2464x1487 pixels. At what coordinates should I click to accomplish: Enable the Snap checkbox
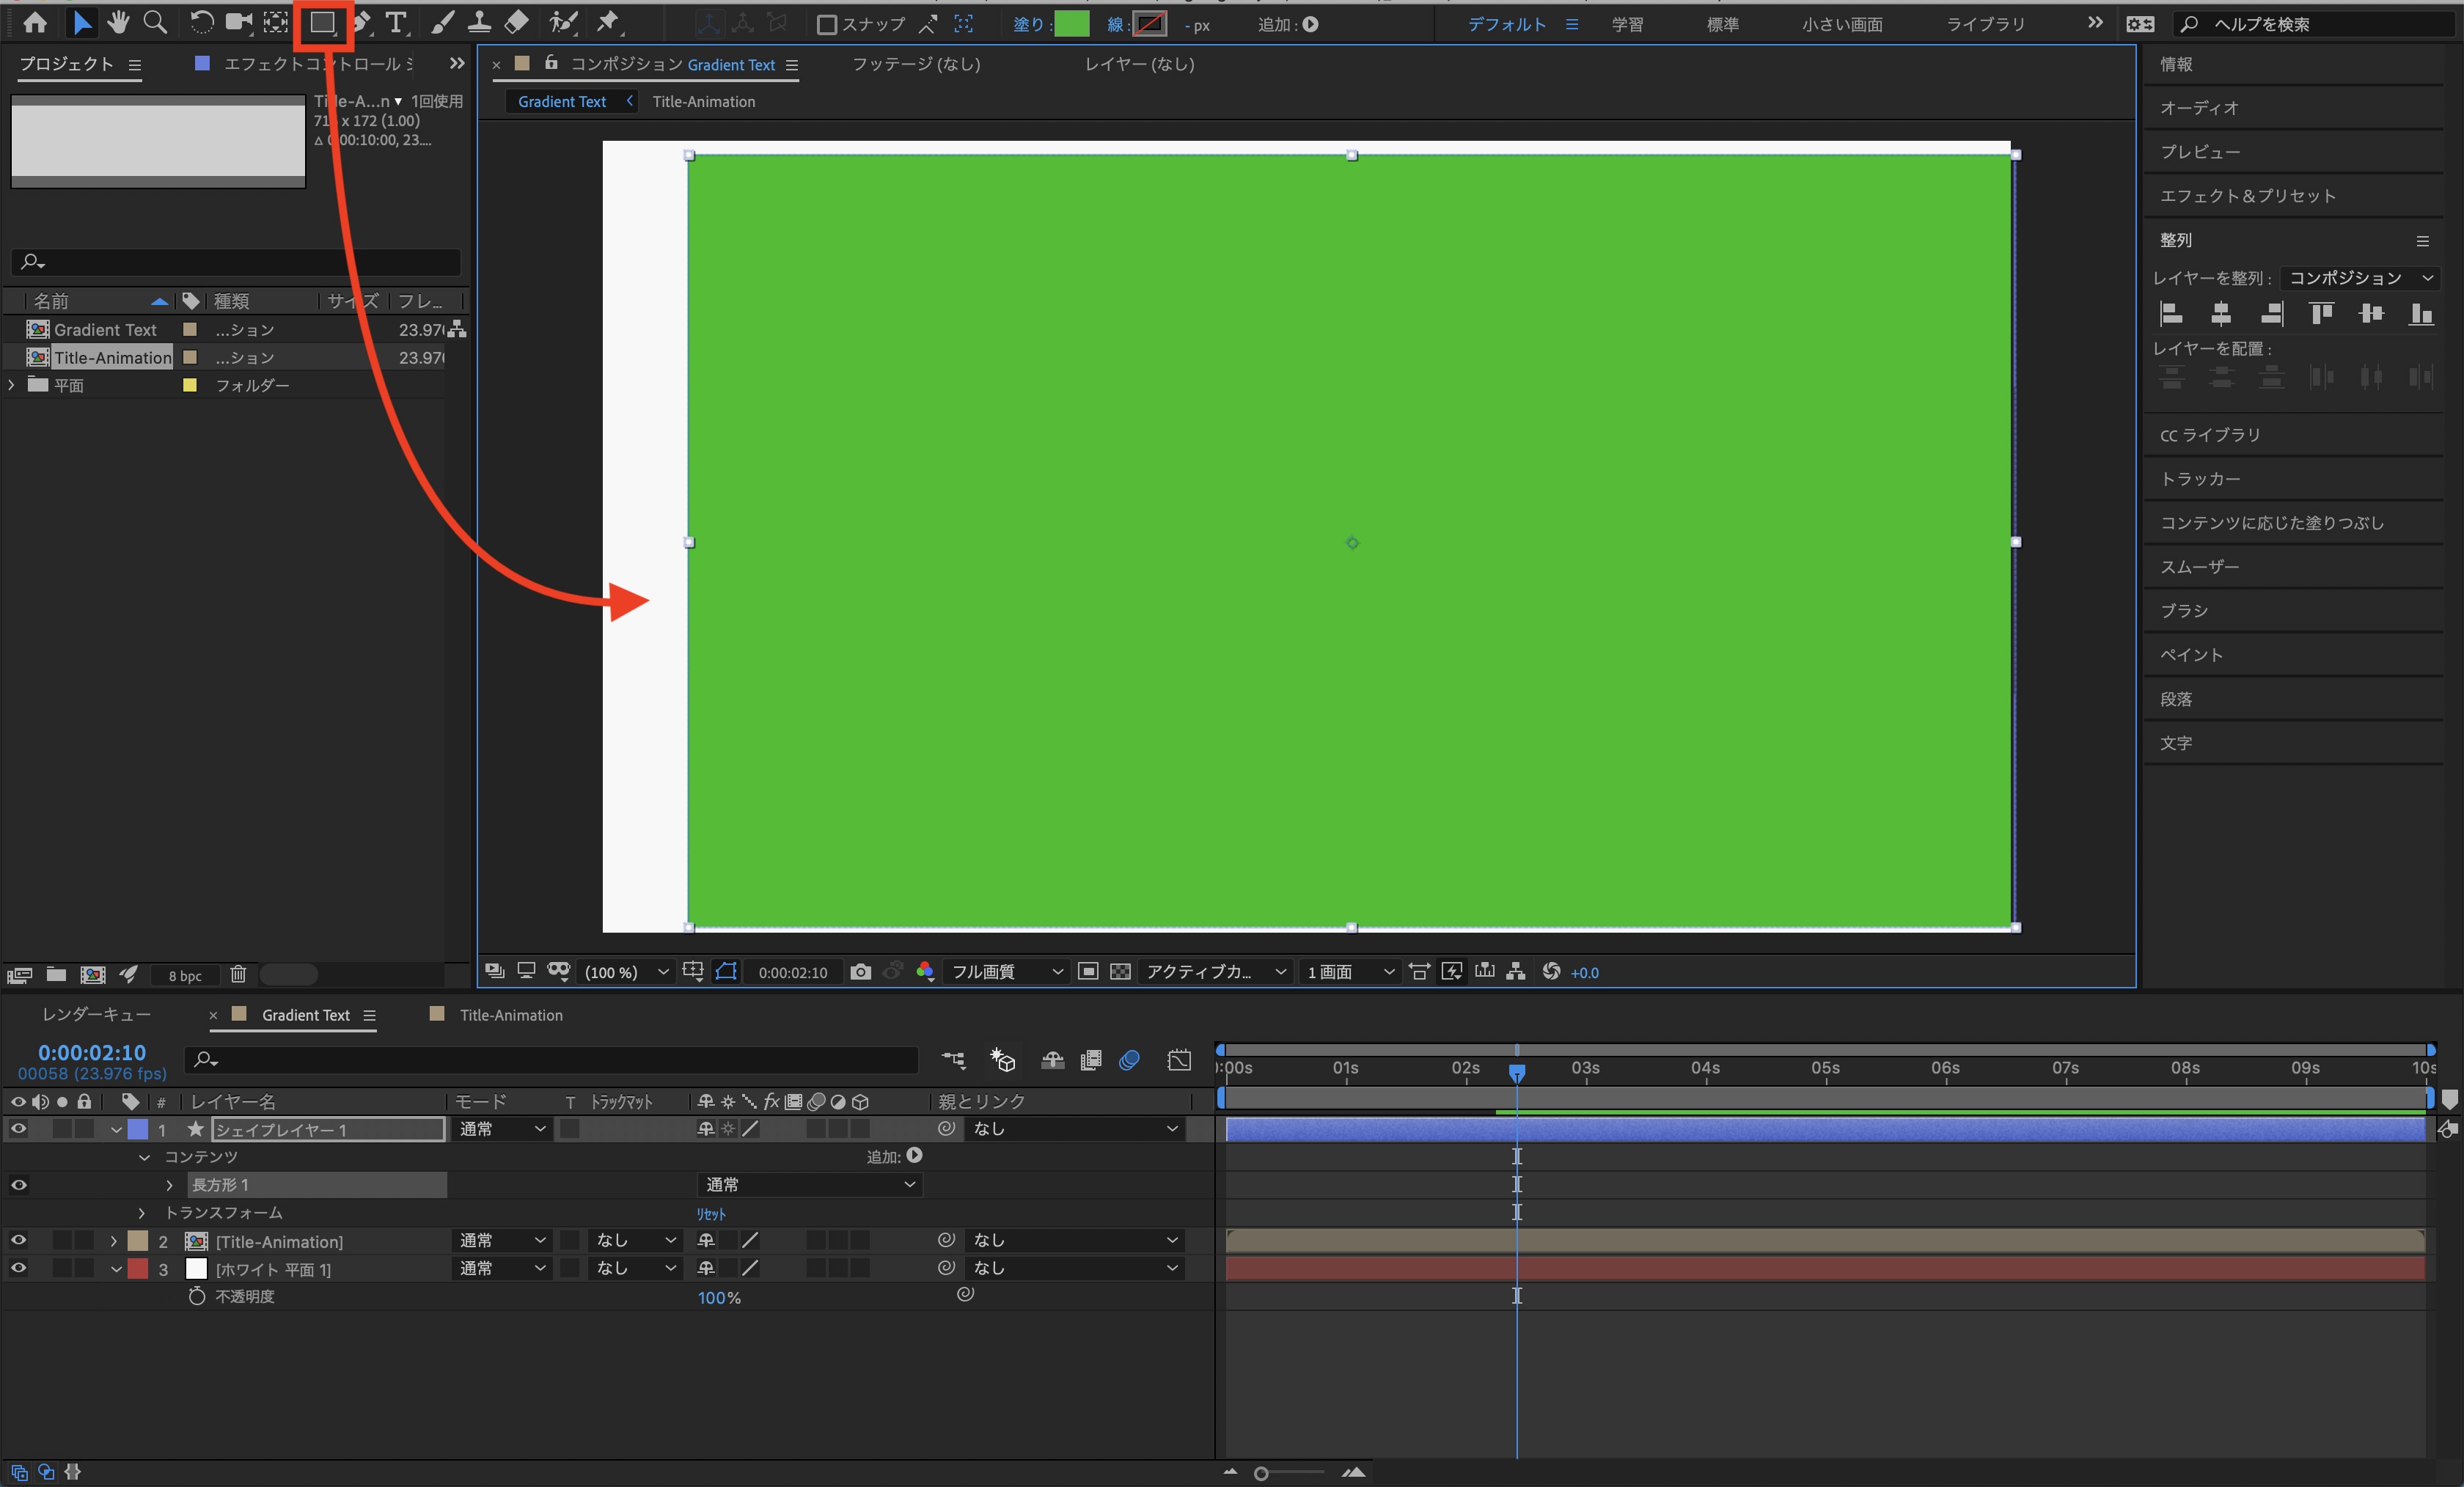tap(826, 25)
